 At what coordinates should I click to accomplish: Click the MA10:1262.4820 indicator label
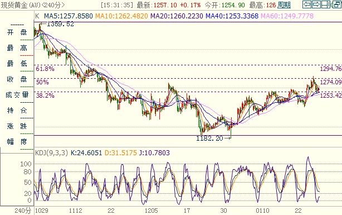[x=121, y=16]
